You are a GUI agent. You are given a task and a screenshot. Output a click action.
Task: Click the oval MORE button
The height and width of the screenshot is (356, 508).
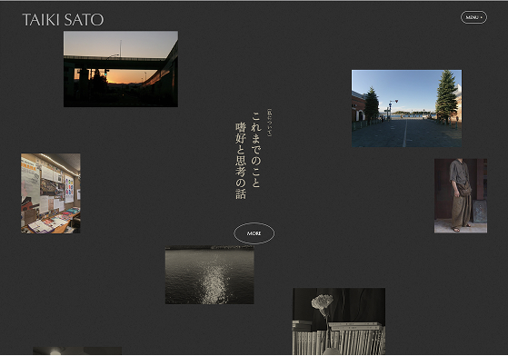(x=254, y=233)
